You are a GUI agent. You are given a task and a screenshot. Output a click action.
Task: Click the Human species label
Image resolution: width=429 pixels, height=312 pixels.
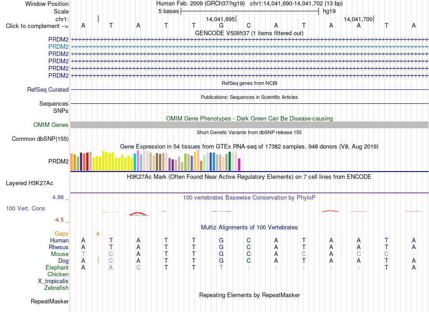[59, 241]
